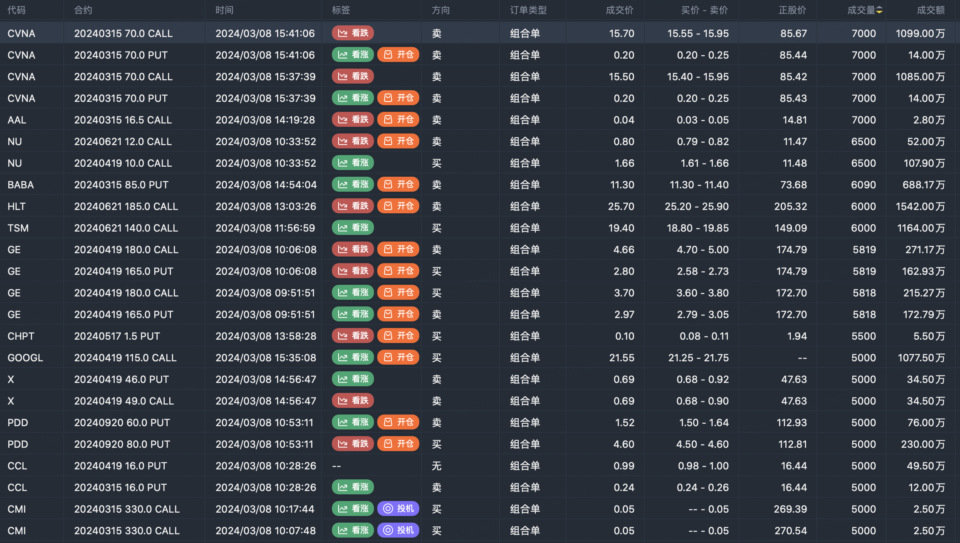Screen dimensions: 960x543
Task: Click 看涨 tag on GOOGL 115.0 CALL row
Action: (353, 358)
